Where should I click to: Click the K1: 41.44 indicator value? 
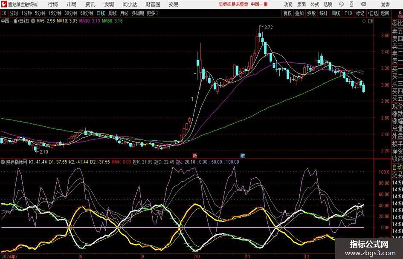click(x=38, y=162)
